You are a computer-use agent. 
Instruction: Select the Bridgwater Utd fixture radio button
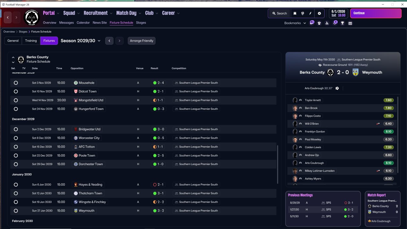[16, 129]
